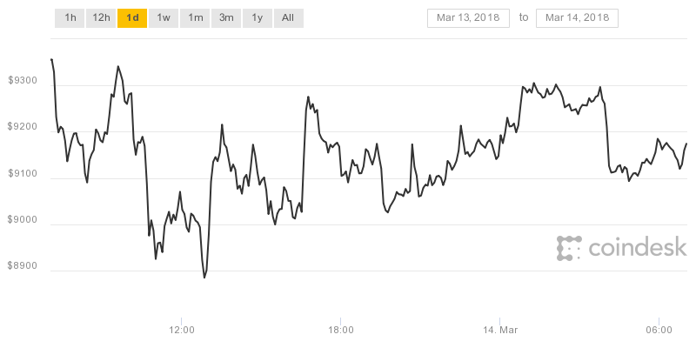Select the 1m range option
Viewport: 696px width, 348px height.
pos(195,18)
